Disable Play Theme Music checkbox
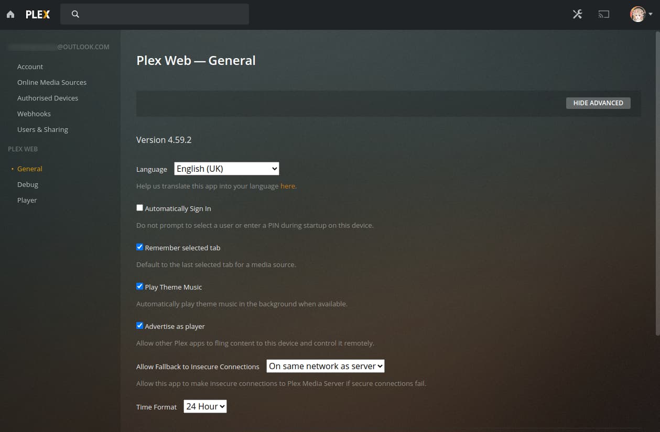Image resolution: width=660 pixels, height=432 pixels. tap(139, 286)
